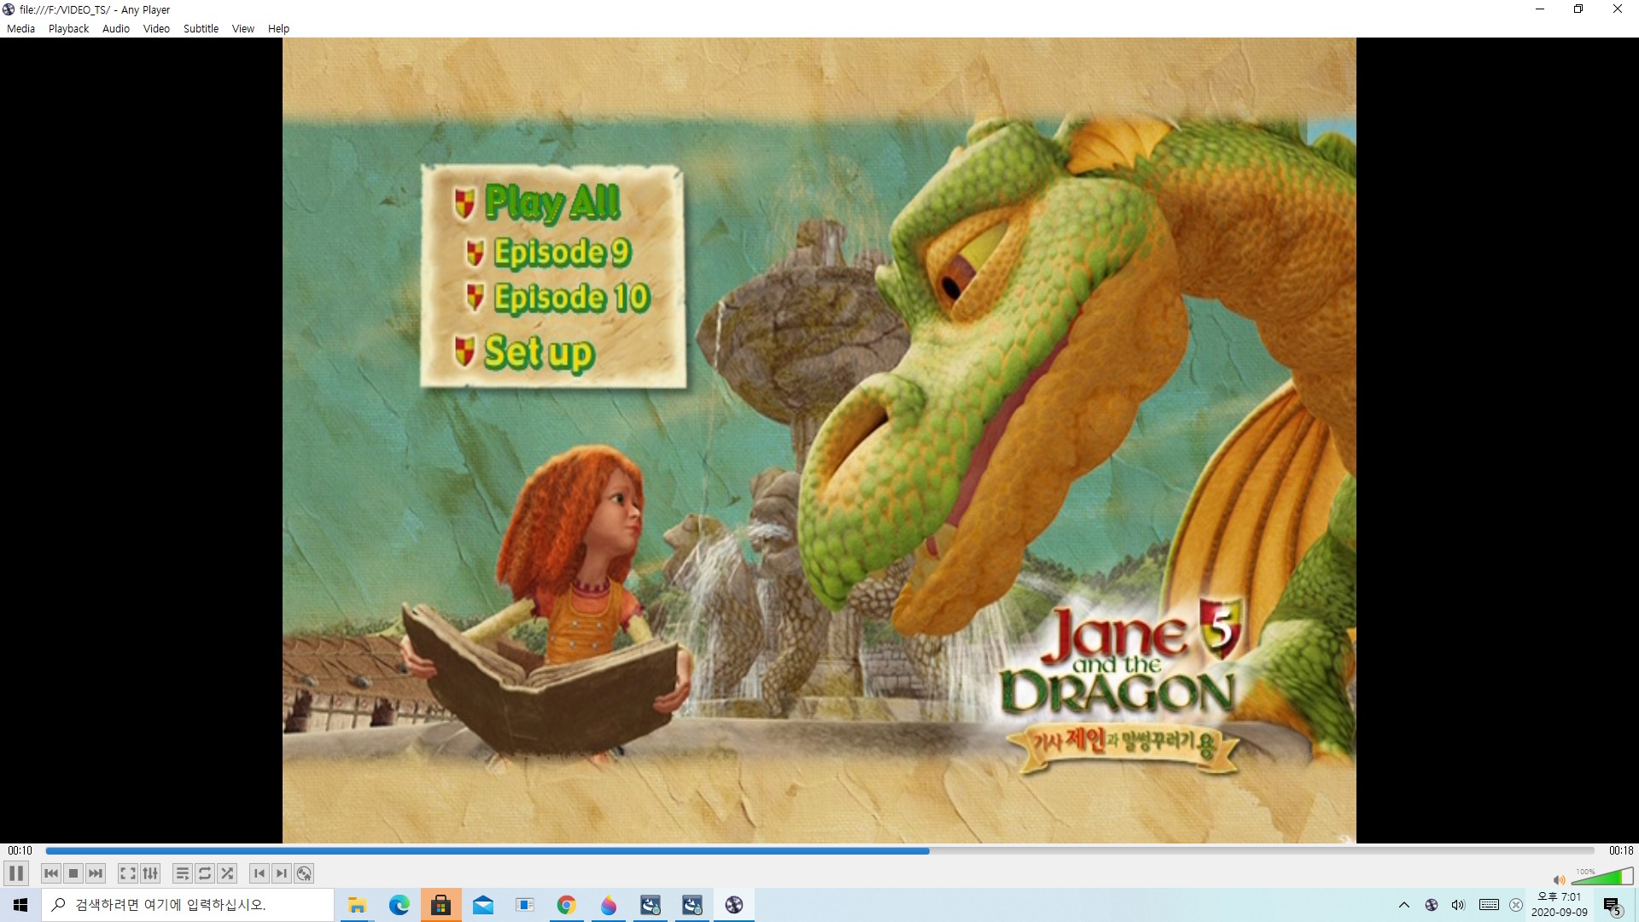1639x922 pixels.
Task: Expand the Subtitle menu
Action: 201,28
